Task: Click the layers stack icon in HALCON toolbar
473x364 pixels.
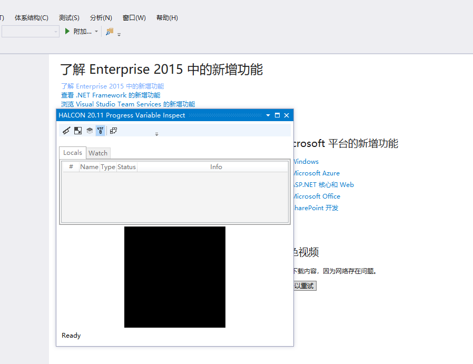Action: [x=89, y=130]
